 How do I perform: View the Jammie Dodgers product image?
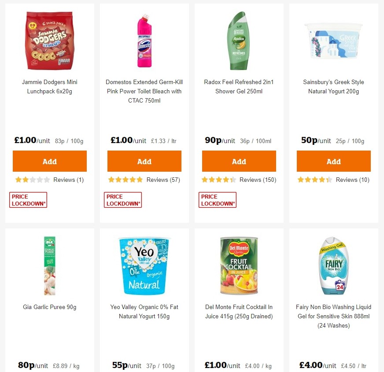pos(49,41)
